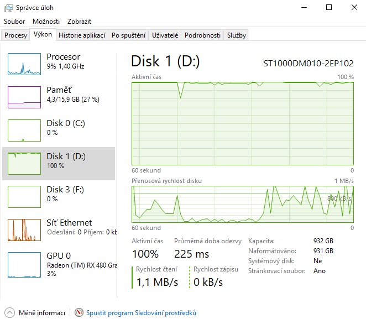Open the Služby tab
This screenshot has height=324, width=366.
(236, 35)
